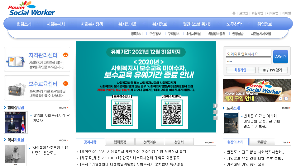296x167 pixels.
Task: Switch main banner to slide 2
Action: click(215, 112)
